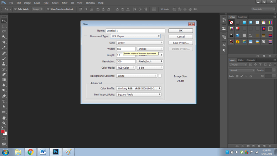Open the Document Type dropdown
This screenshot has height=156, width=277.
135,36
